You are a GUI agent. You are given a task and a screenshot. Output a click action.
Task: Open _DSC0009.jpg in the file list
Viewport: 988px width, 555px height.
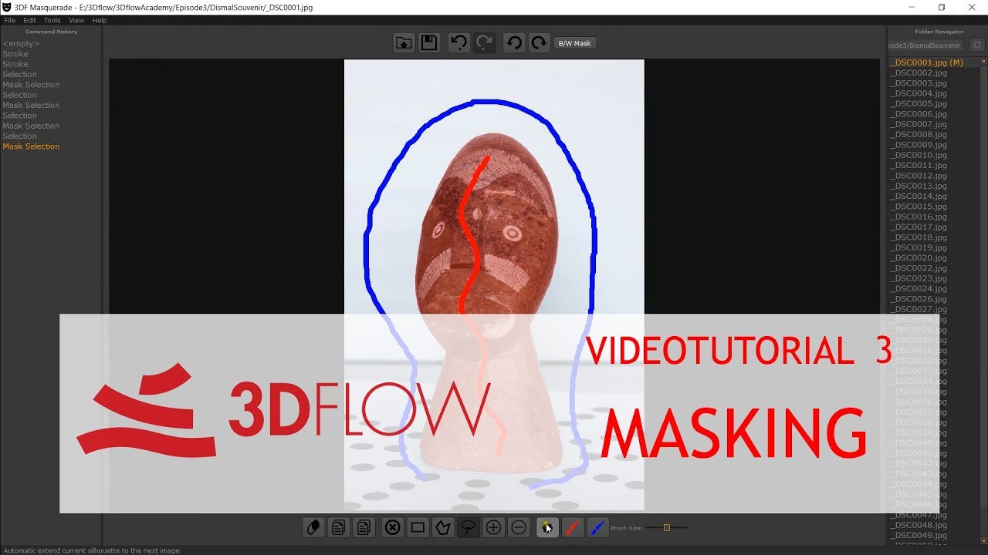[919, 145]
